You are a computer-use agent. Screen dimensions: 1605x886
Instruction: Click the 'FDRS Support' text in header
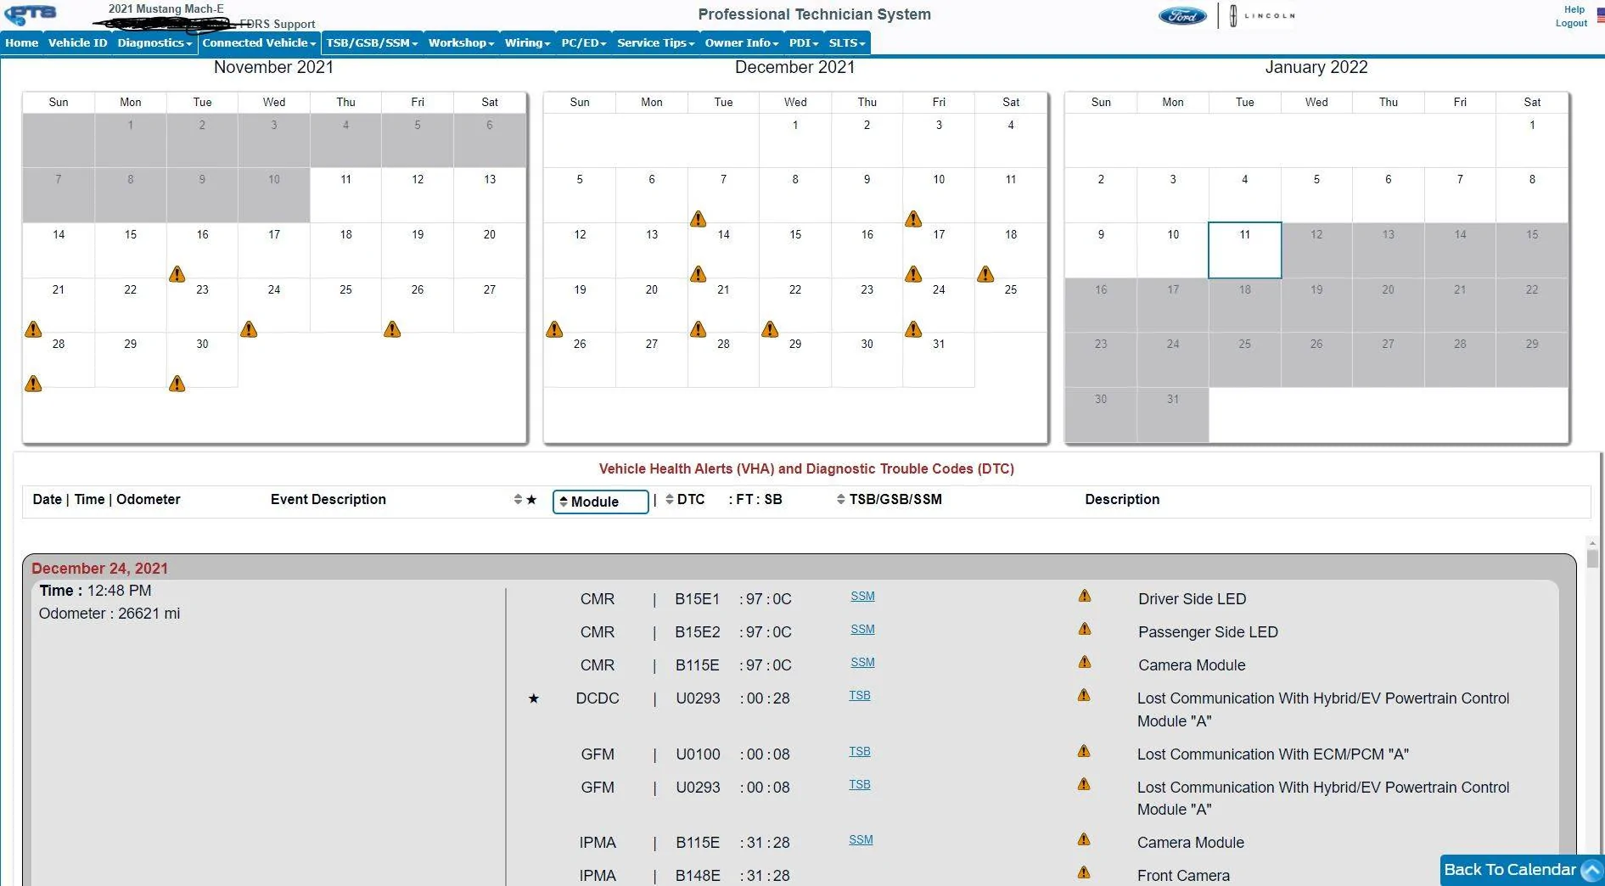pyautogui.click(x=278, y=24)
